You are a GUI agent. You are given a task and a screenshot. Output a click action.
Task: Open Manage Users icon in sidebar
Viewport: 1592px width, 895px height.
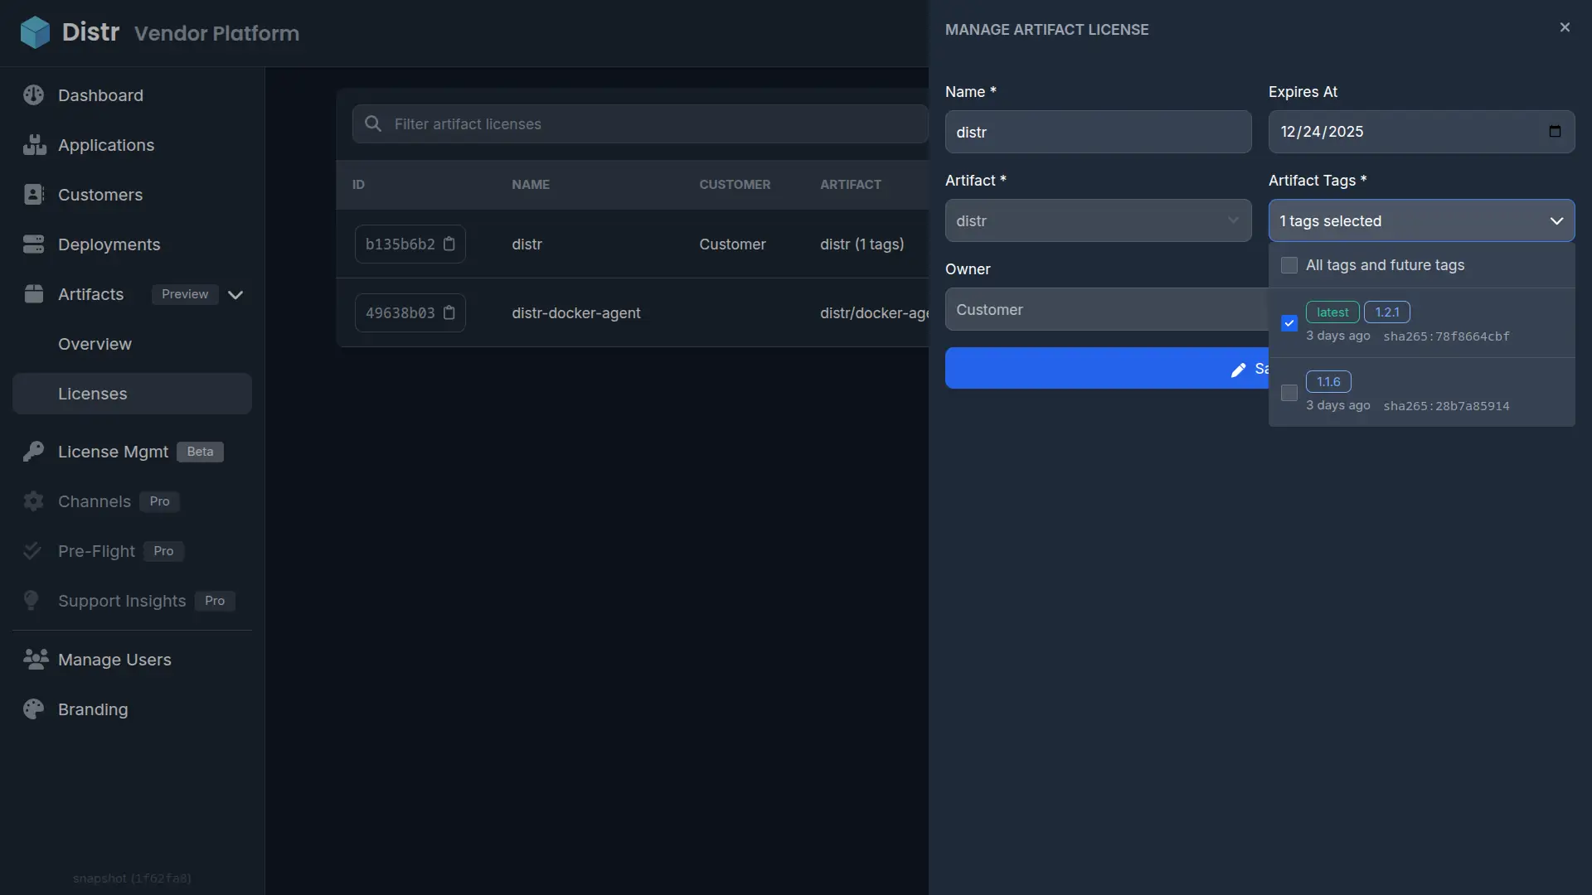[35, 659]
